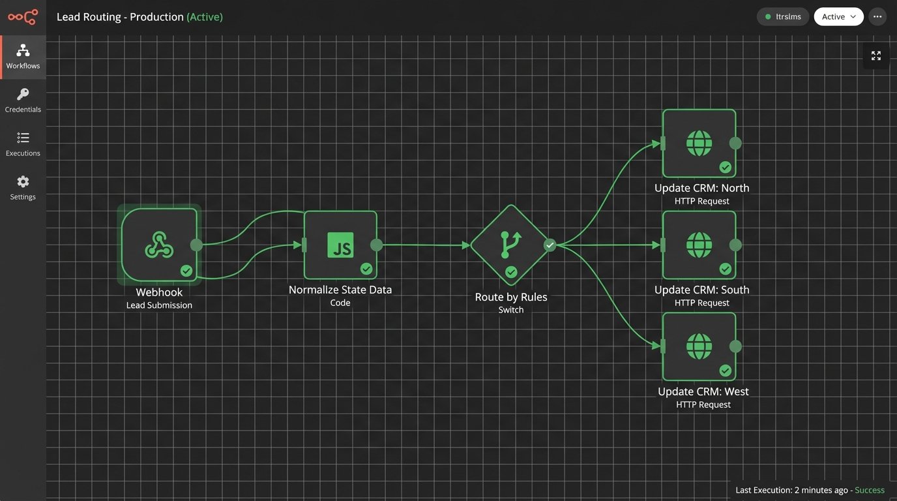Click the app logo in the top-left corner
The width and height of the screenshot is (897, 501).
pos(23,16)
